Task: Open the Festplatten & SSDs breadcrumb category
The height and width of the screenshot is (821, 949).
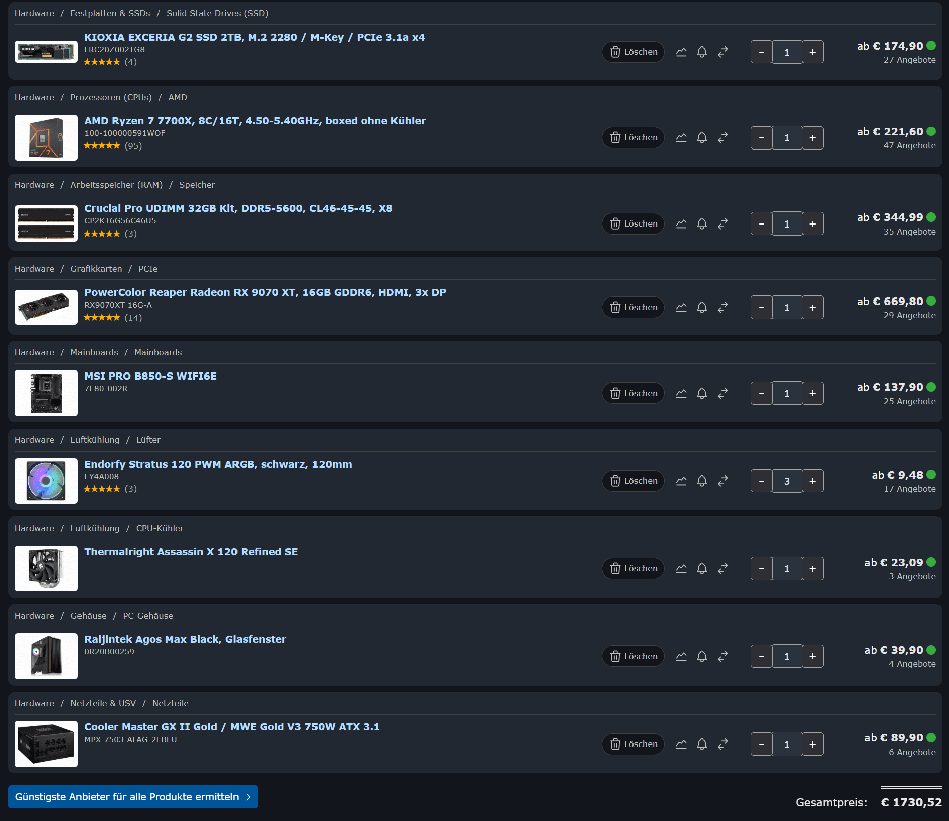Action: point(110,13)
